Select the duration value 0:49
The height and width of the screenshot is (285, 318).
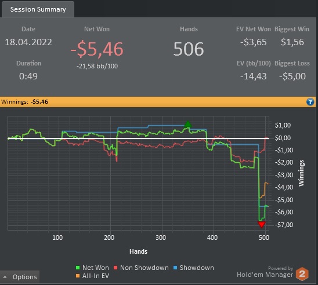28,76
